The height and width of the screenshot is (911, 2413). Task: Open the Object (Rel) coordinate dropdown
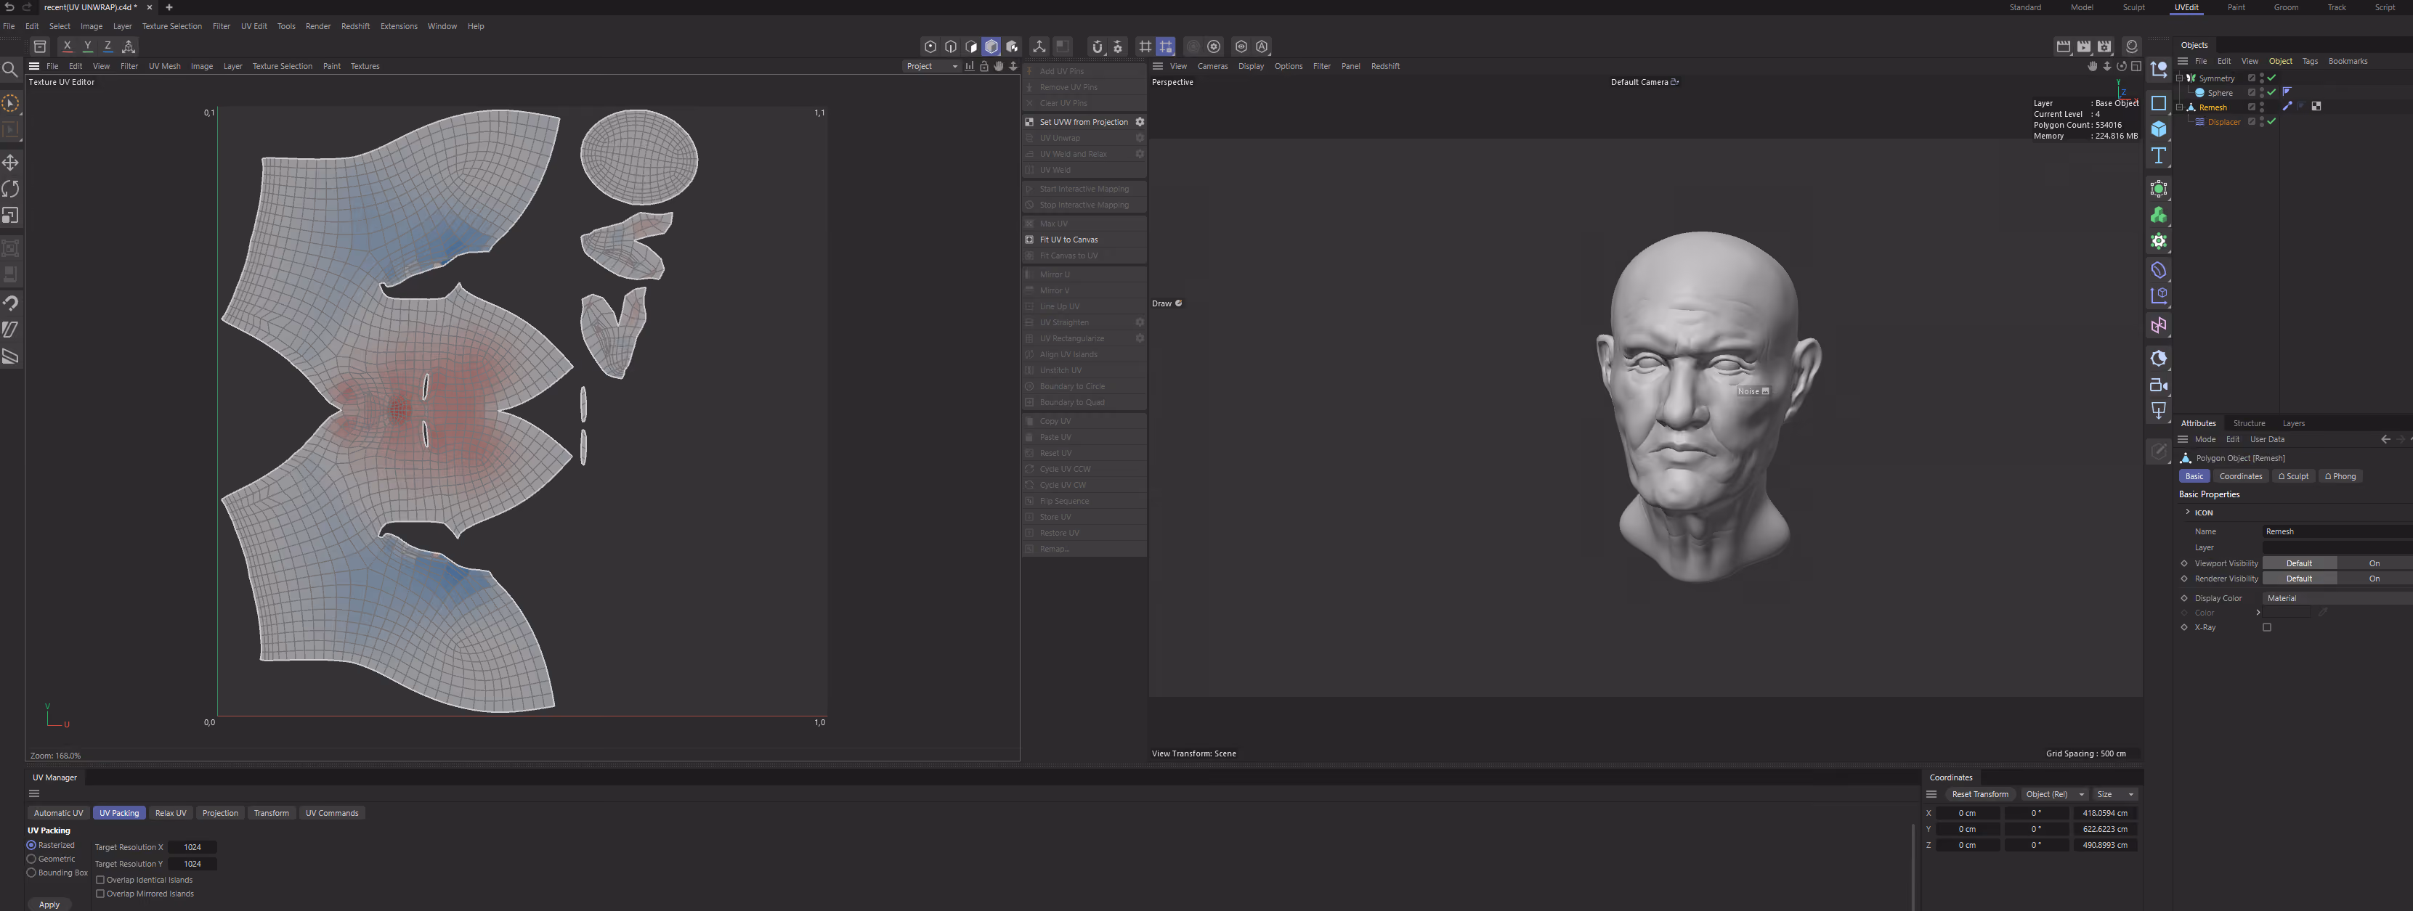[2053, 795]
